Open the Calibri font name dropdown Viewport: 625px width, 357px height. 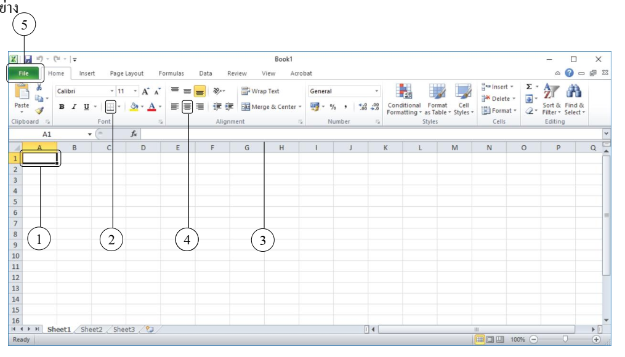pos(111,91)
